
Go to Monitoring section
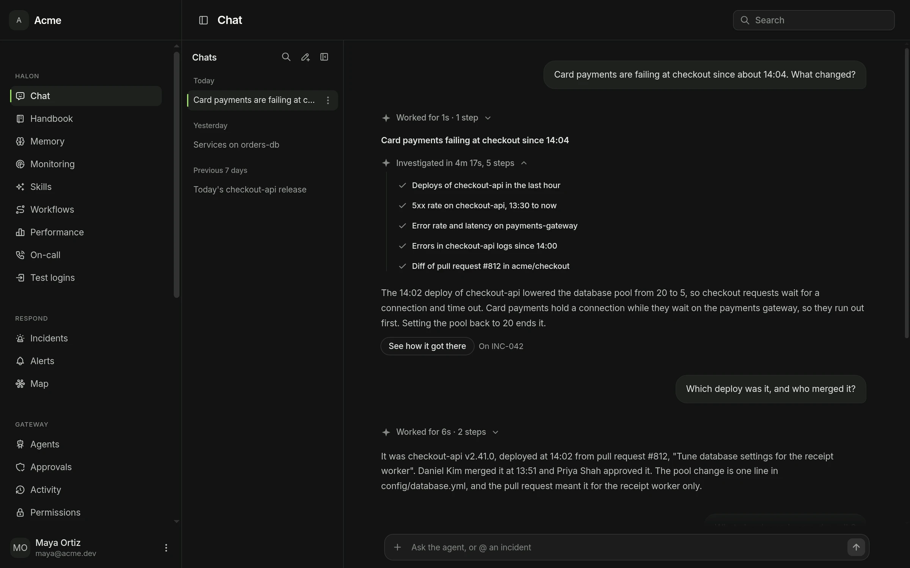(x=86, y=164)
